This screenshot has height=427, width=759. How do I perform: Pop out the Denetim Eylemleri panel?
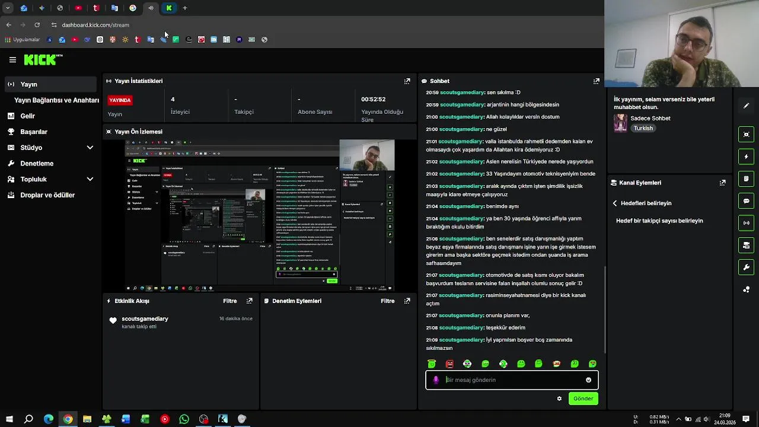click(x=407, y=301)
